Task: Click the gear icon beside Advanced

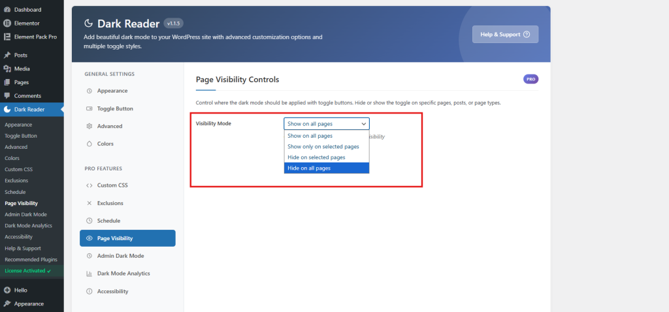Action: (x=89, y=126)
